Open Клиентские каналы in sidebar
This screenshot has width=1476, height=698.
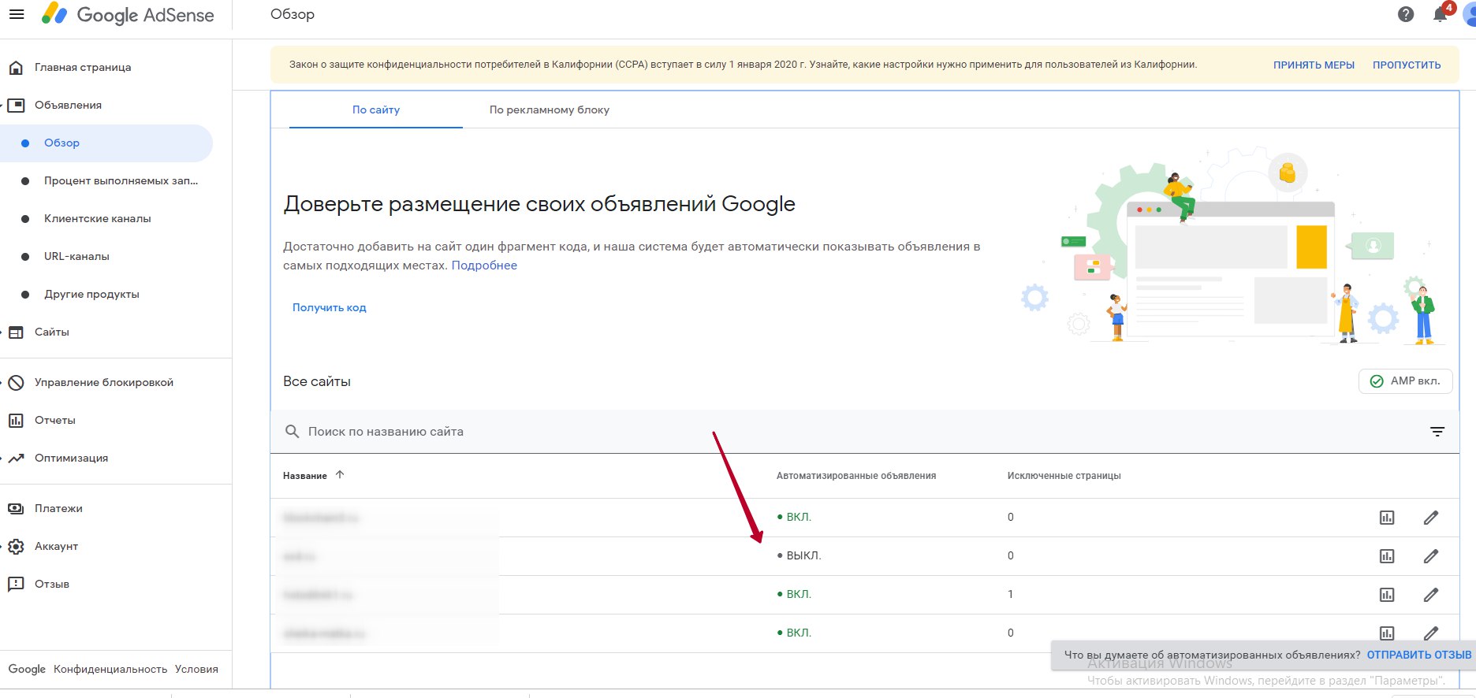pyautogui.click(x=97, y=219)
